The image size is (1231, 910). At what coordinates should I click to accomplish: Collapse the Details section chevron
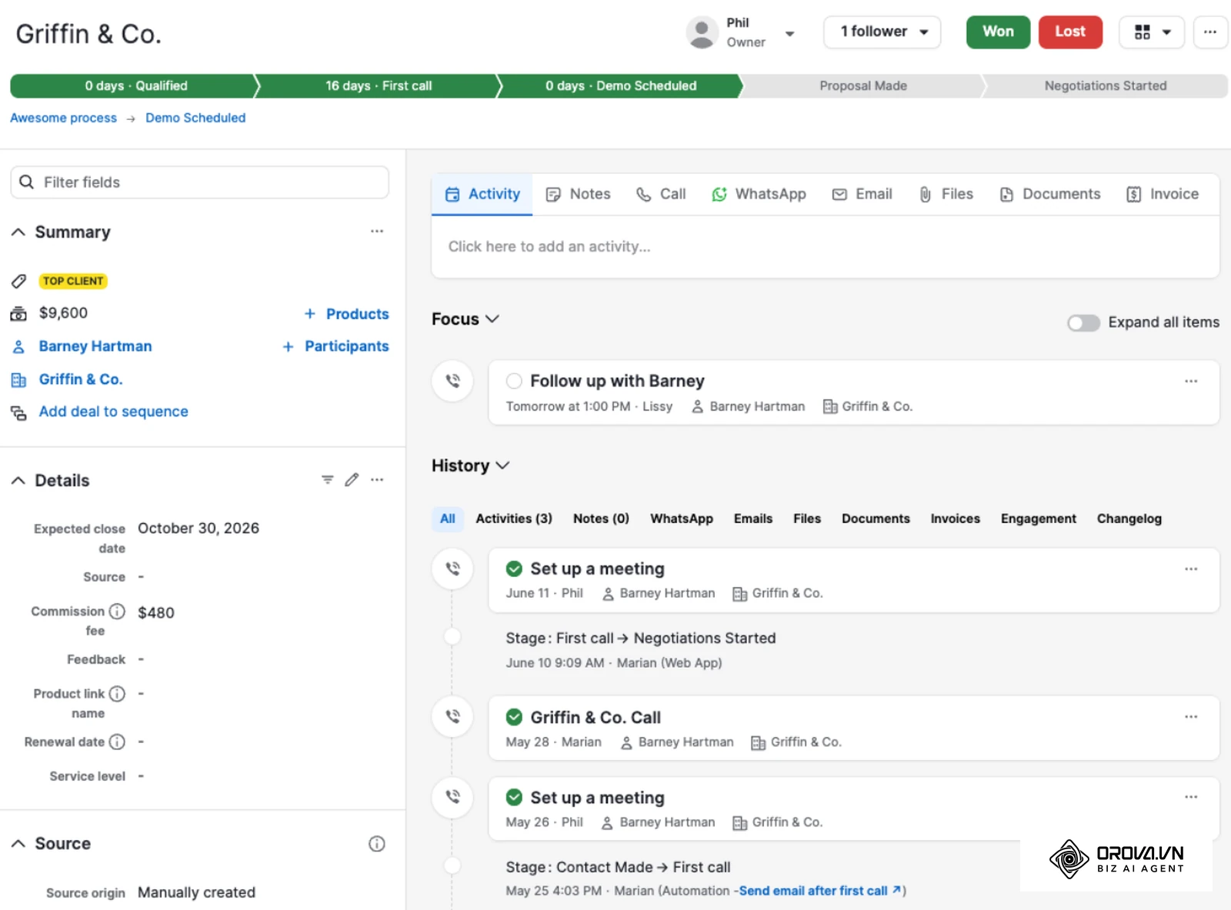click(18, 480)
